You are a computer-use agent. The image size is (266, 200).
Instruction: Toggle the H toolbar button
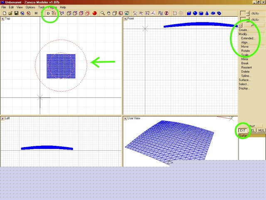click(36, 13)
